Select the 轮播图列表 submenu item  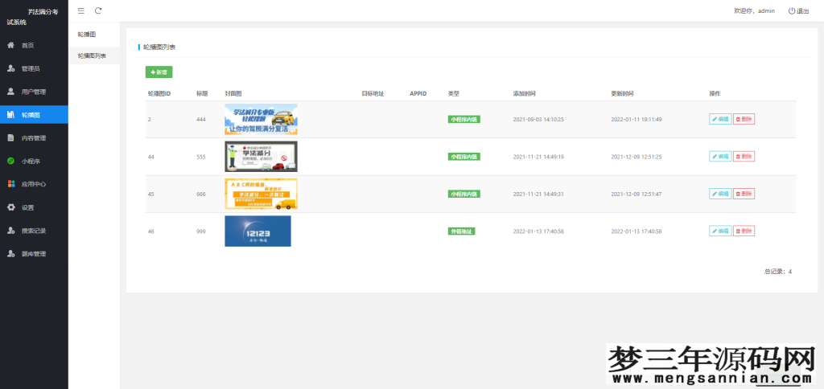pyautogui.click(x=92, y=55)
